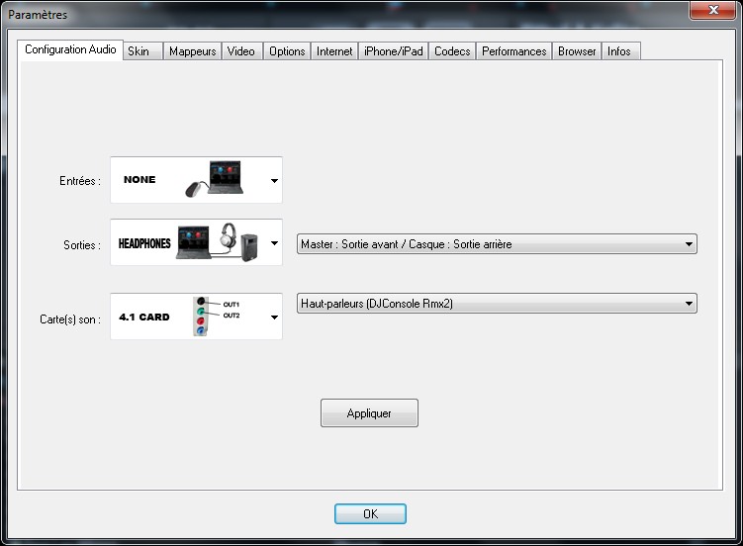Open the Infos tab

pos(619,51)
